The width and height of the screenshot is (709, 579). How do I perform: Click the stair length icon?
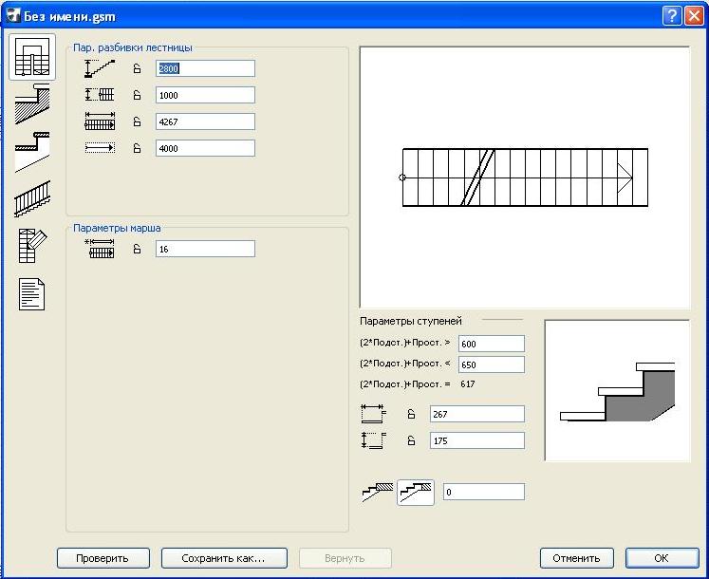pos(100,121)
